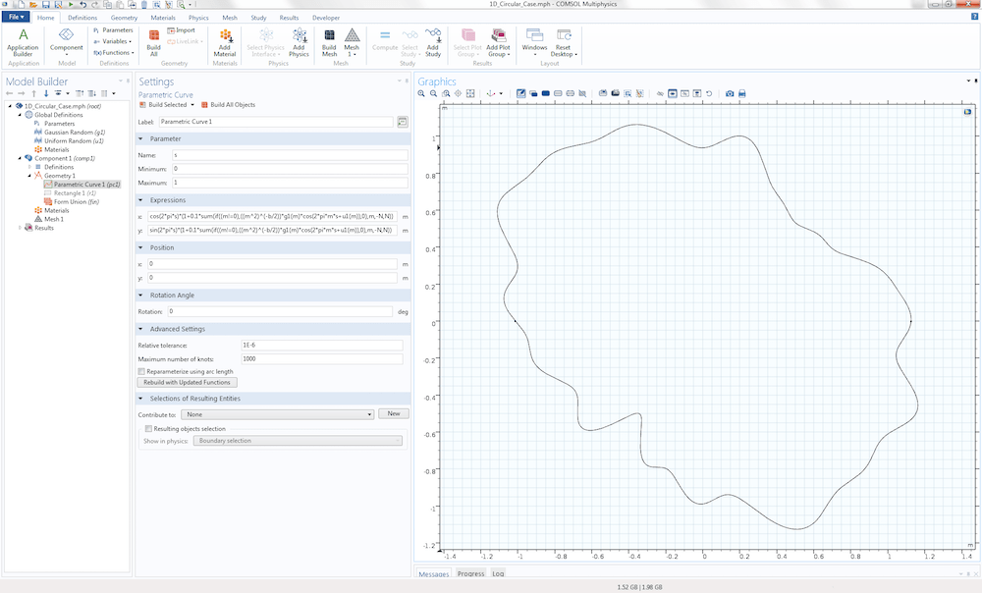The image size is (982, 593).
Task: Click the New button for selections
Action: point(393,412)
